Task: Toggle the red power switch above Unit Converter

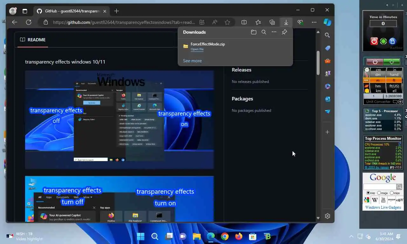Action: coord(375,62)
